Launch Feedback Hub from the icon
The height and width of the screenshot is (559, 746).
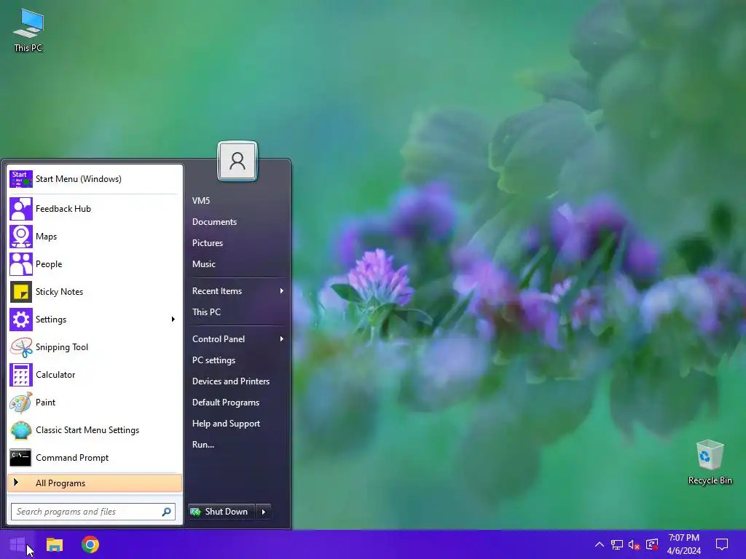tap(21, 209)
